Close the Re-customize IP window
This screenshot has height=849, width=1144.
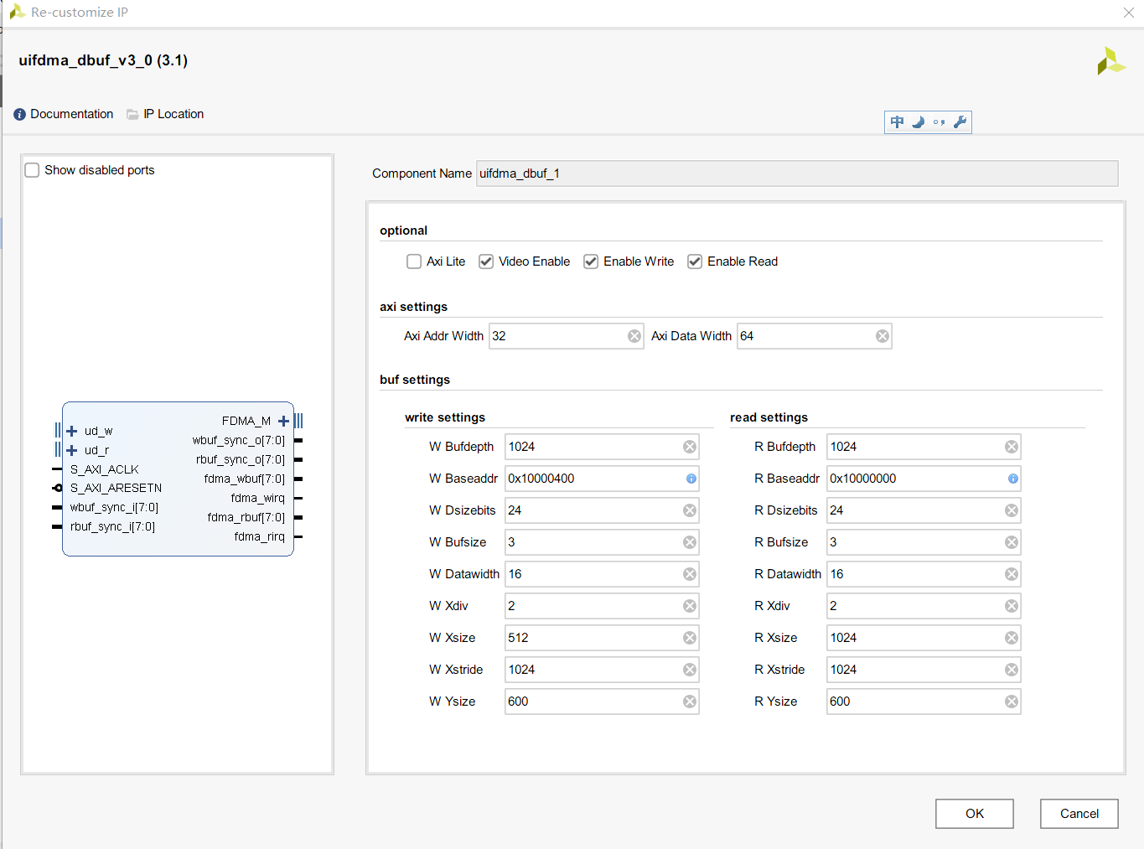[1129, 13]
